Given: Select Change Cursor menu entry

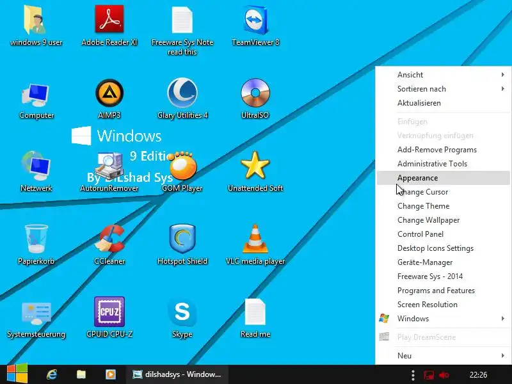Looking at the screenshot, I should [x=443, y=191].
